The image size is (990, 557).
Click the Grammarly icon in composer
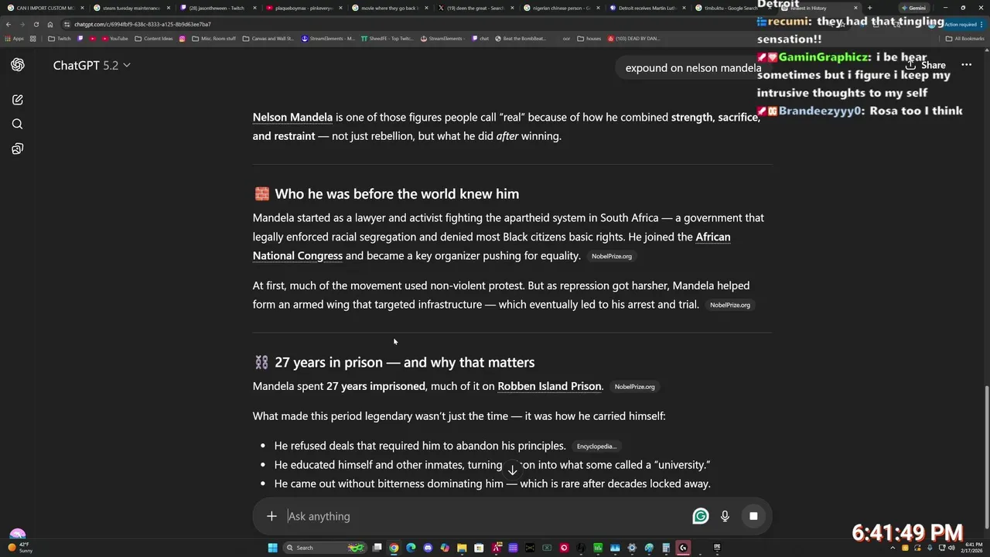click(700, 516)
